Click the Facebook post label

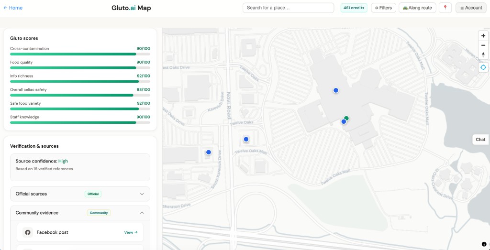tap(53, 232)
